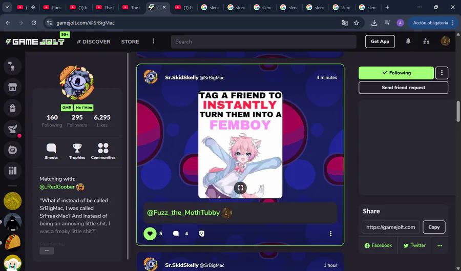Open the taco community icon in sidebar
This screenshot has width=461, height=271.
(x=12, y=243)
